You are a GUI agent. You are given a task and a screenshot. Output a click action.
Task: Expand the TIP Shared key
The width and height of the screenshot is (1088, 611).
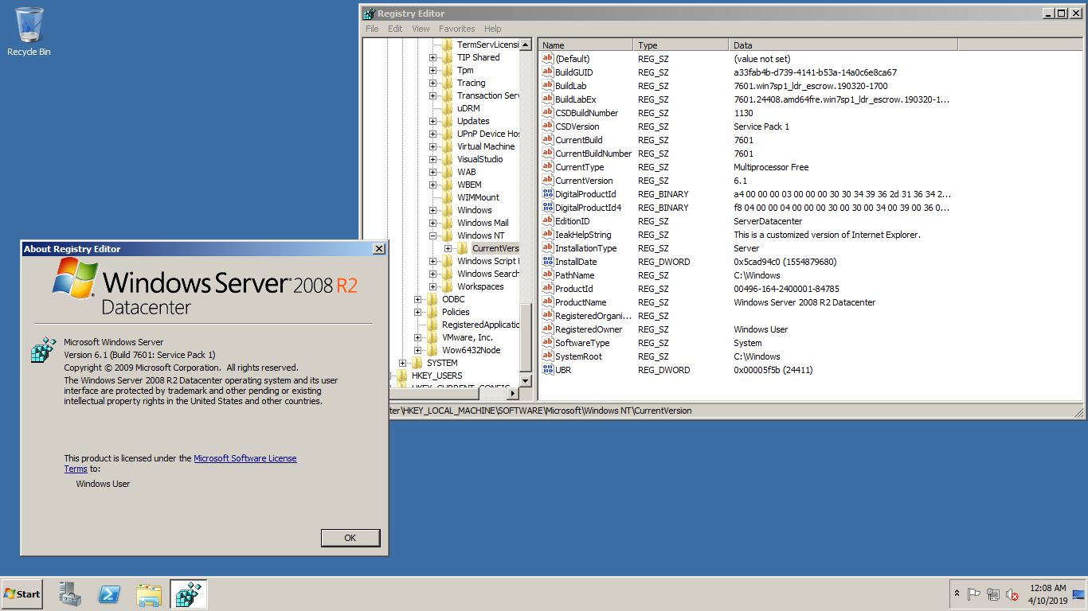[x=432, y=57]
